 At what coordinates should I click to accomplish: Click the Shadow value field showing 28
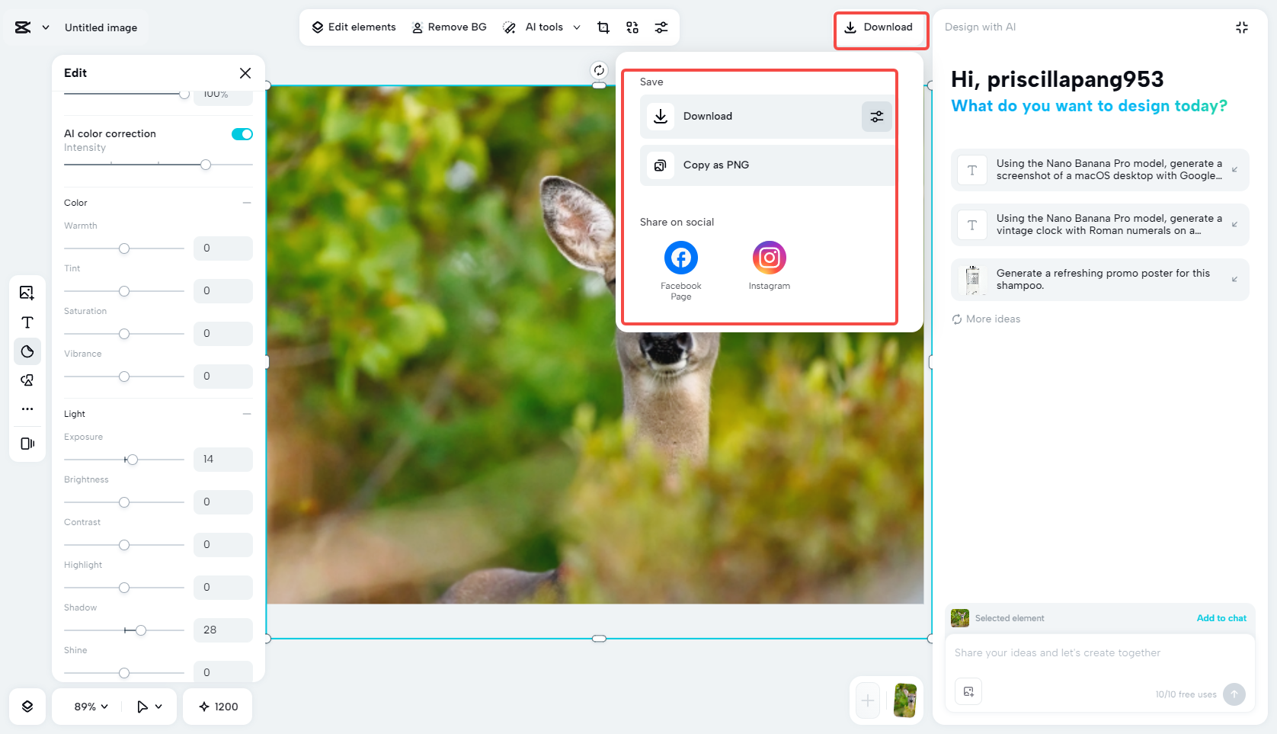tap(223, 630)
